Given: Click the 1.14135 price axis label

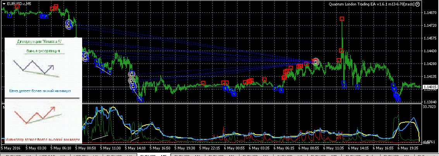Looking at the screenshot, I should (x=430, y=77).
